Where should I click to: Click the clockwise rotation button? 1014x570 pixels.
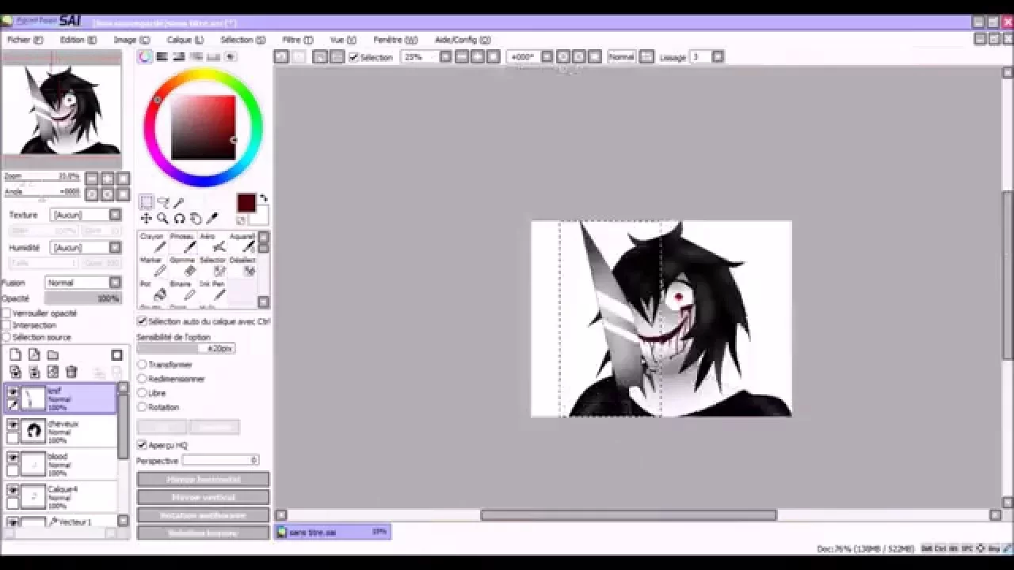(203, 533)
